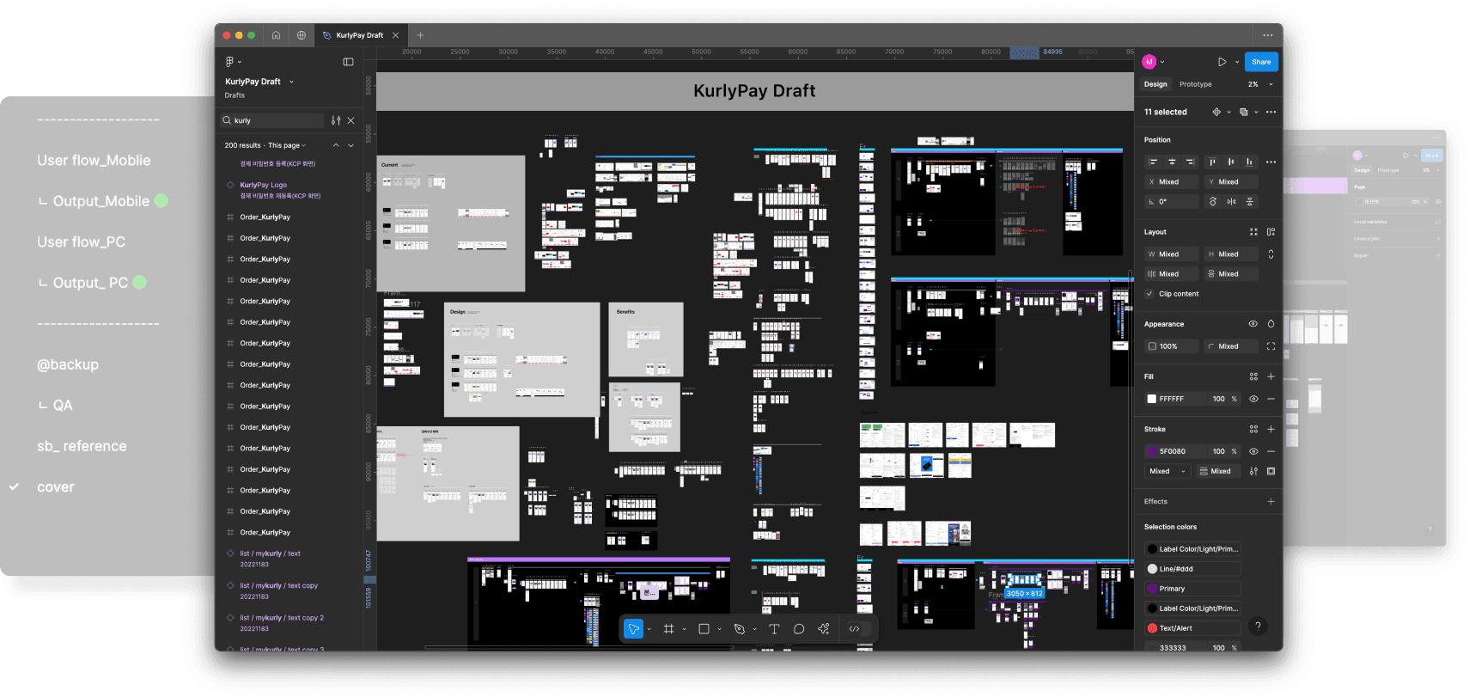Open the 'This page' search scope dropdown

(287, 145)
